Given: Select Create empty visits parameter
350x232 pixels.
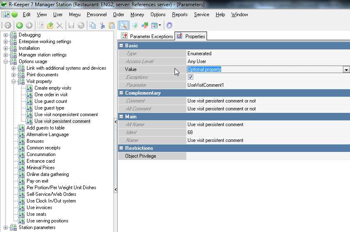Looking at the screenshot, I should [x=53, y=88].
